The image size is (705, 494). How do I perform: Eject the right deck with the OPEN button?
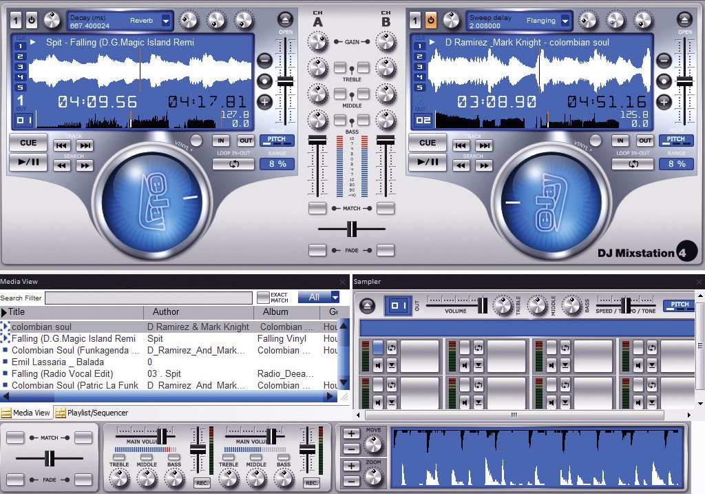[x=685, y=19]
